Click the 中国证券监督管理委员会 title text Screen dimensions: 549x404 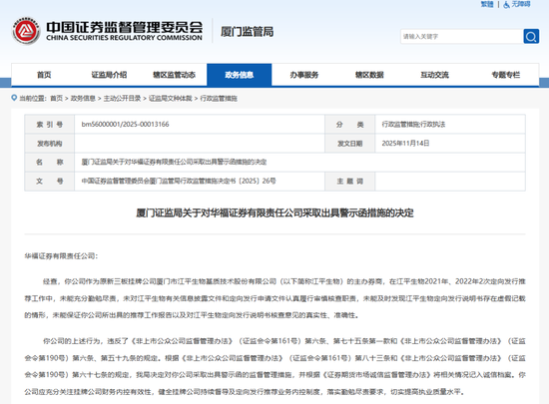pyautogui.click(x=125, y=27)
